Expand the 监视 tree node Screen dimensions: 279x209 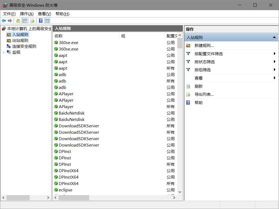(4, 52)
